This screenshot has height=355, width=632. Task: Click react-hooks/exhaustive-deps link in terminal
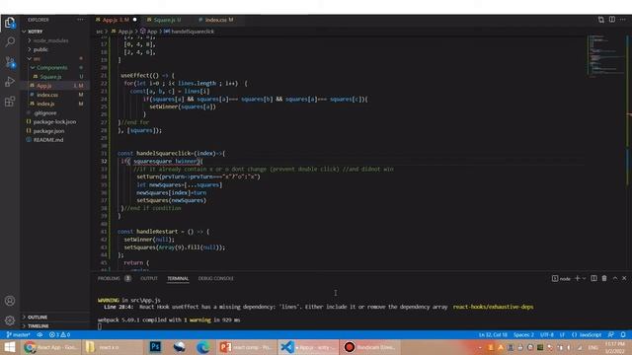pos(493,307)
